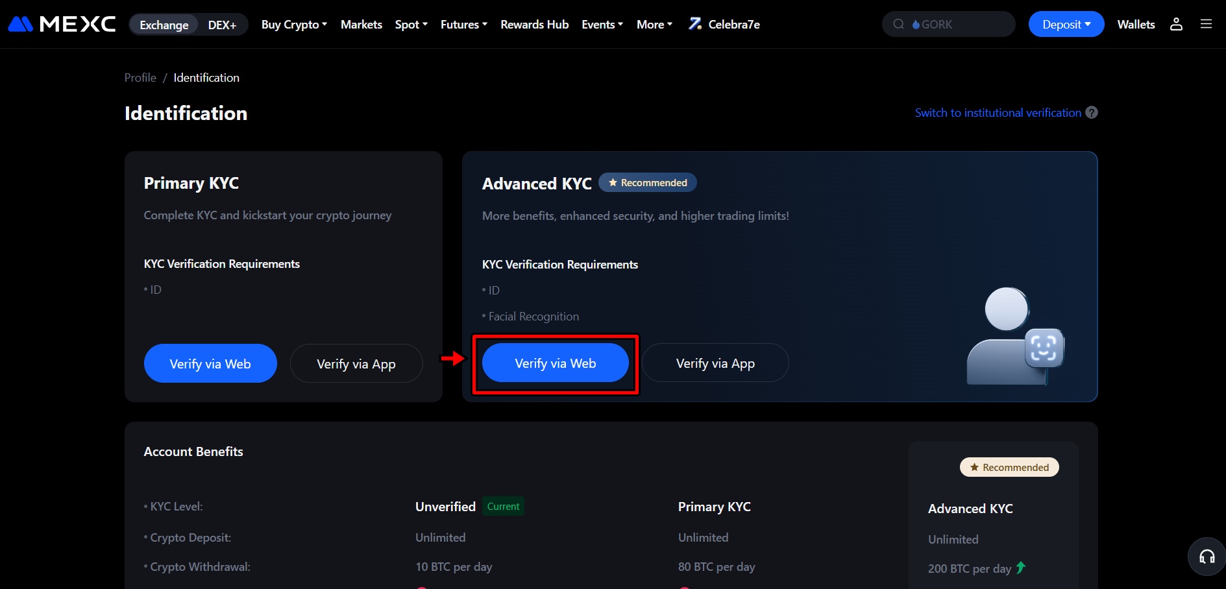Switch to the DEX+ mode

(x=223, y=24)
